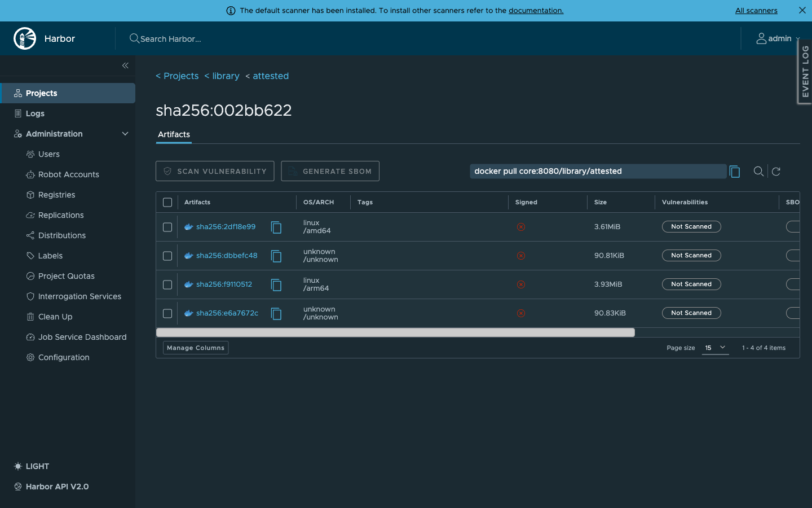Open artifact sha256:2df18e99 details
Screen dimensions: 812x508
point(226,227)
